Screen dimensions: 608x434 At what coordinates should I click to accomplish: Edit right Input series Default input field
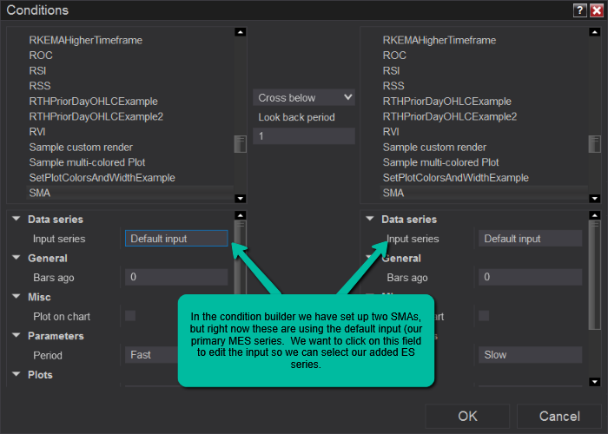coord(530,239)
